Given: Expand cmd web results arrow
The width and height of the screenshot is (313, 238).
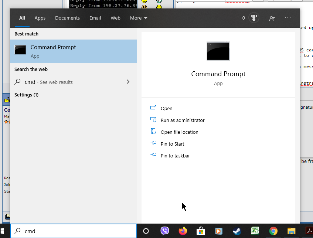Looking at the screenshot, I should point(128,82).
